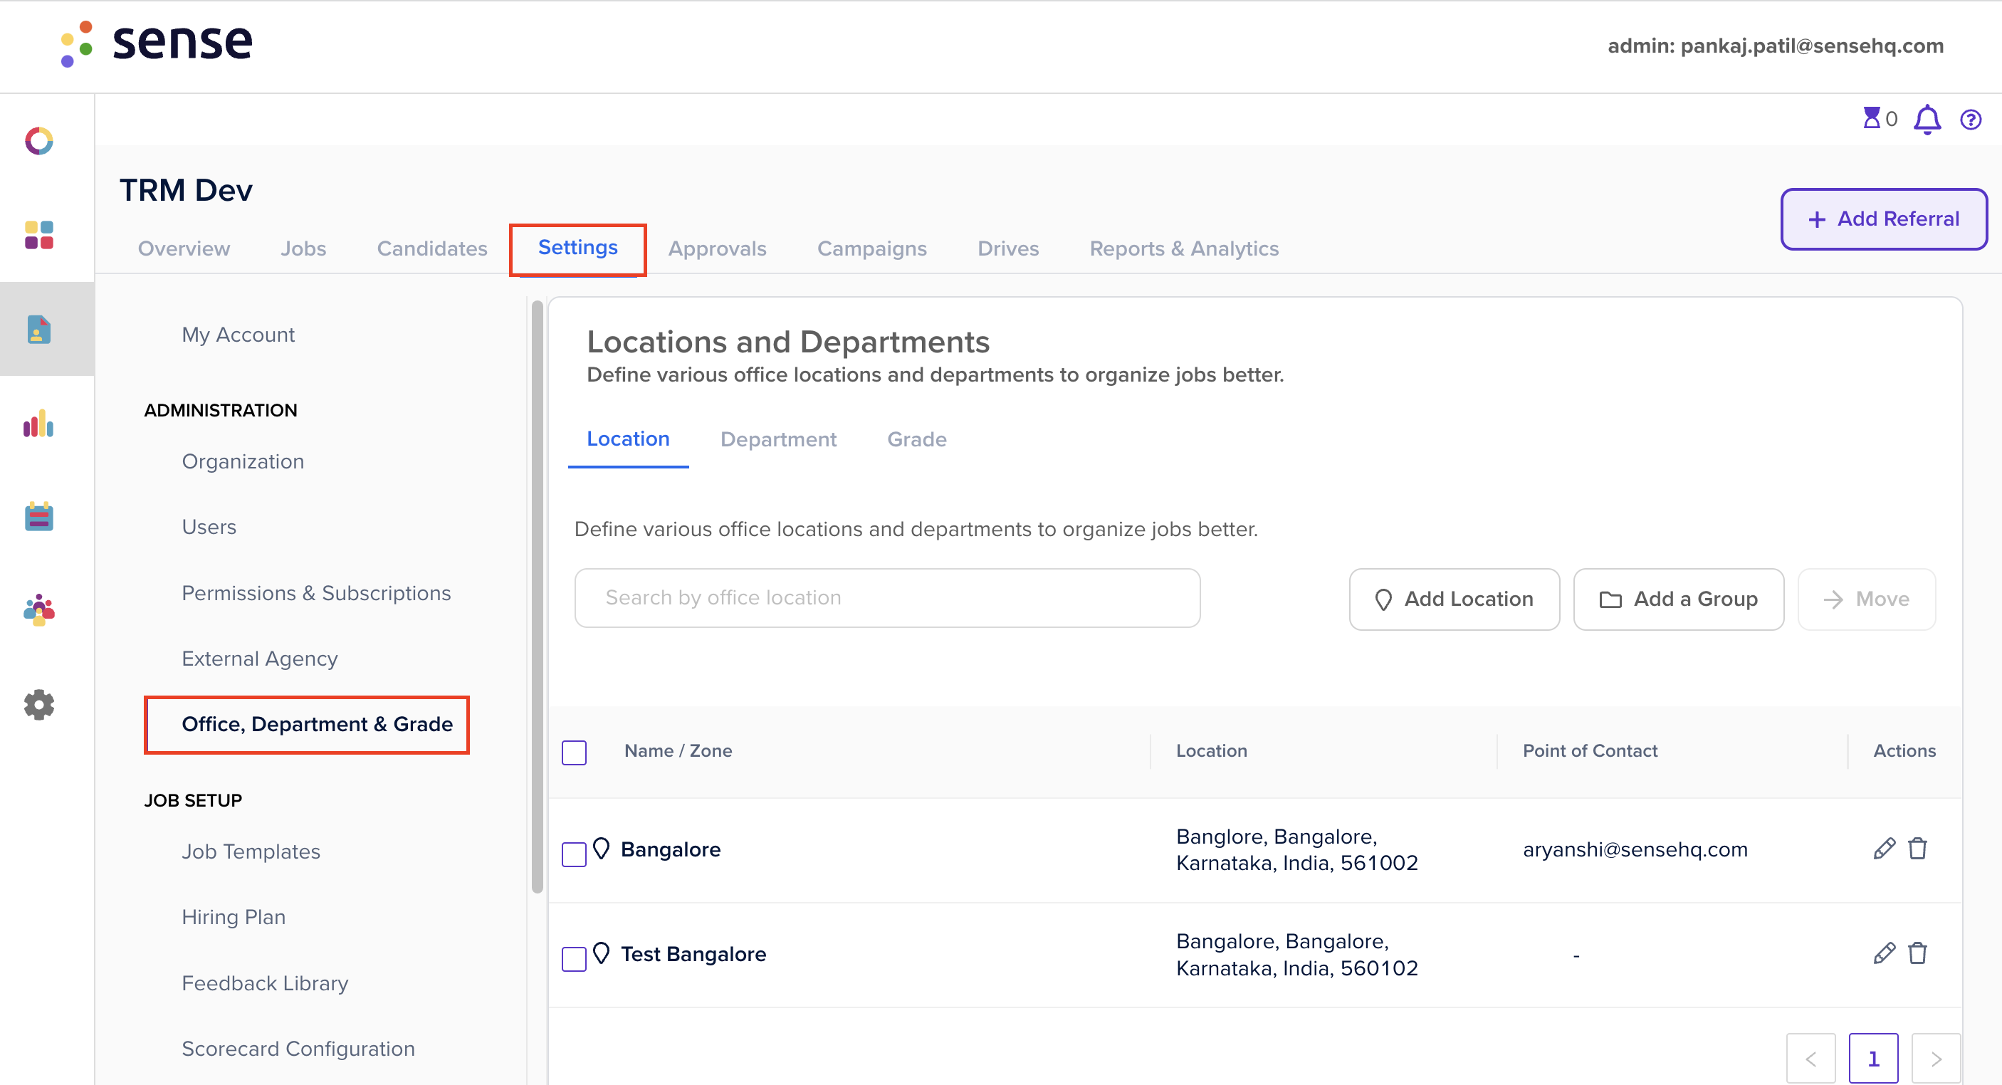Open the circular ring sidebar icon
Screen dimensions: 2002x1085
pos(39,141)
